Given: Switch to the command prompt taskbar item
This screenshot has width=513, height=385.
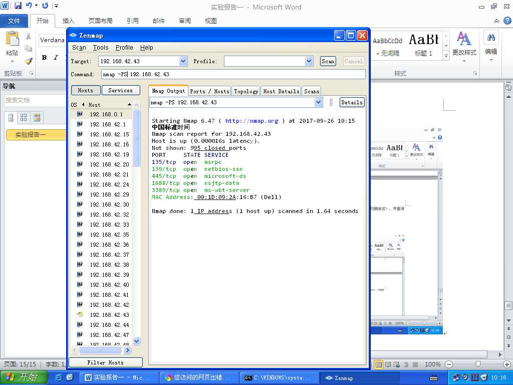Looking at the screenshot, I should [279, 377].
